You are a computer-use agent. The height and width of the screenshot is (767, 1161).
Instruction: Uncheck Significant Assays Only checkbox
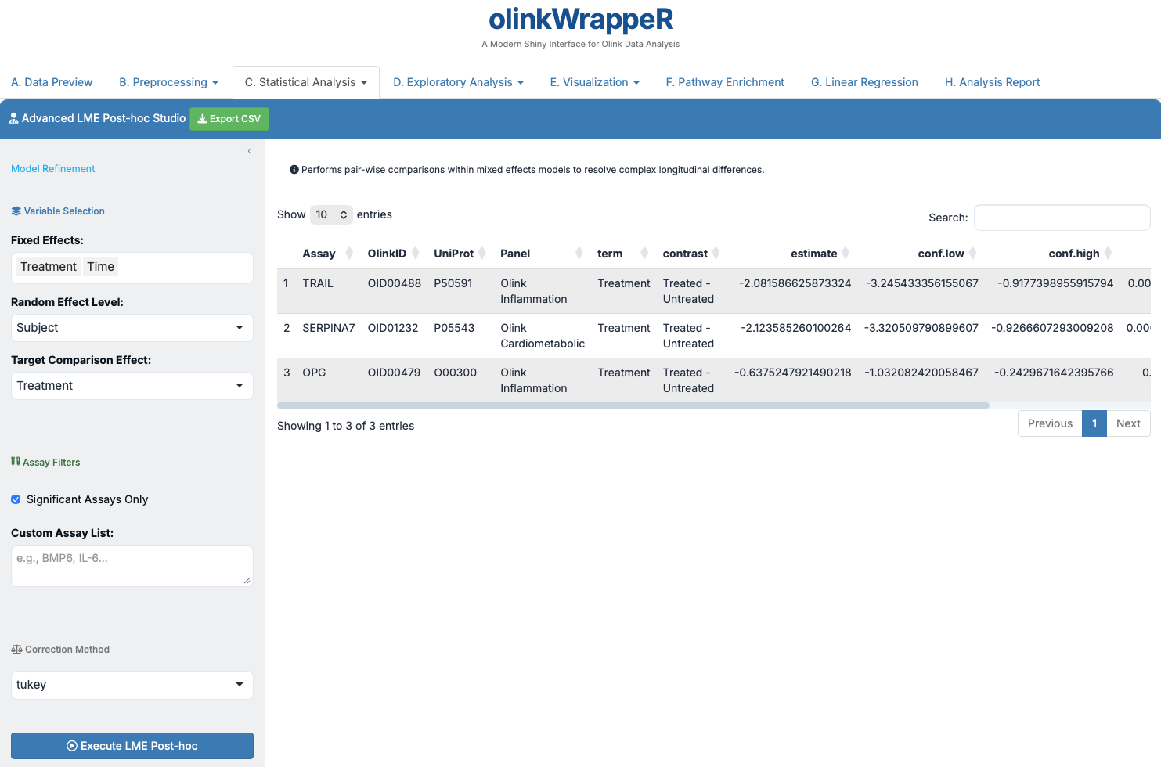click(16, 499)
